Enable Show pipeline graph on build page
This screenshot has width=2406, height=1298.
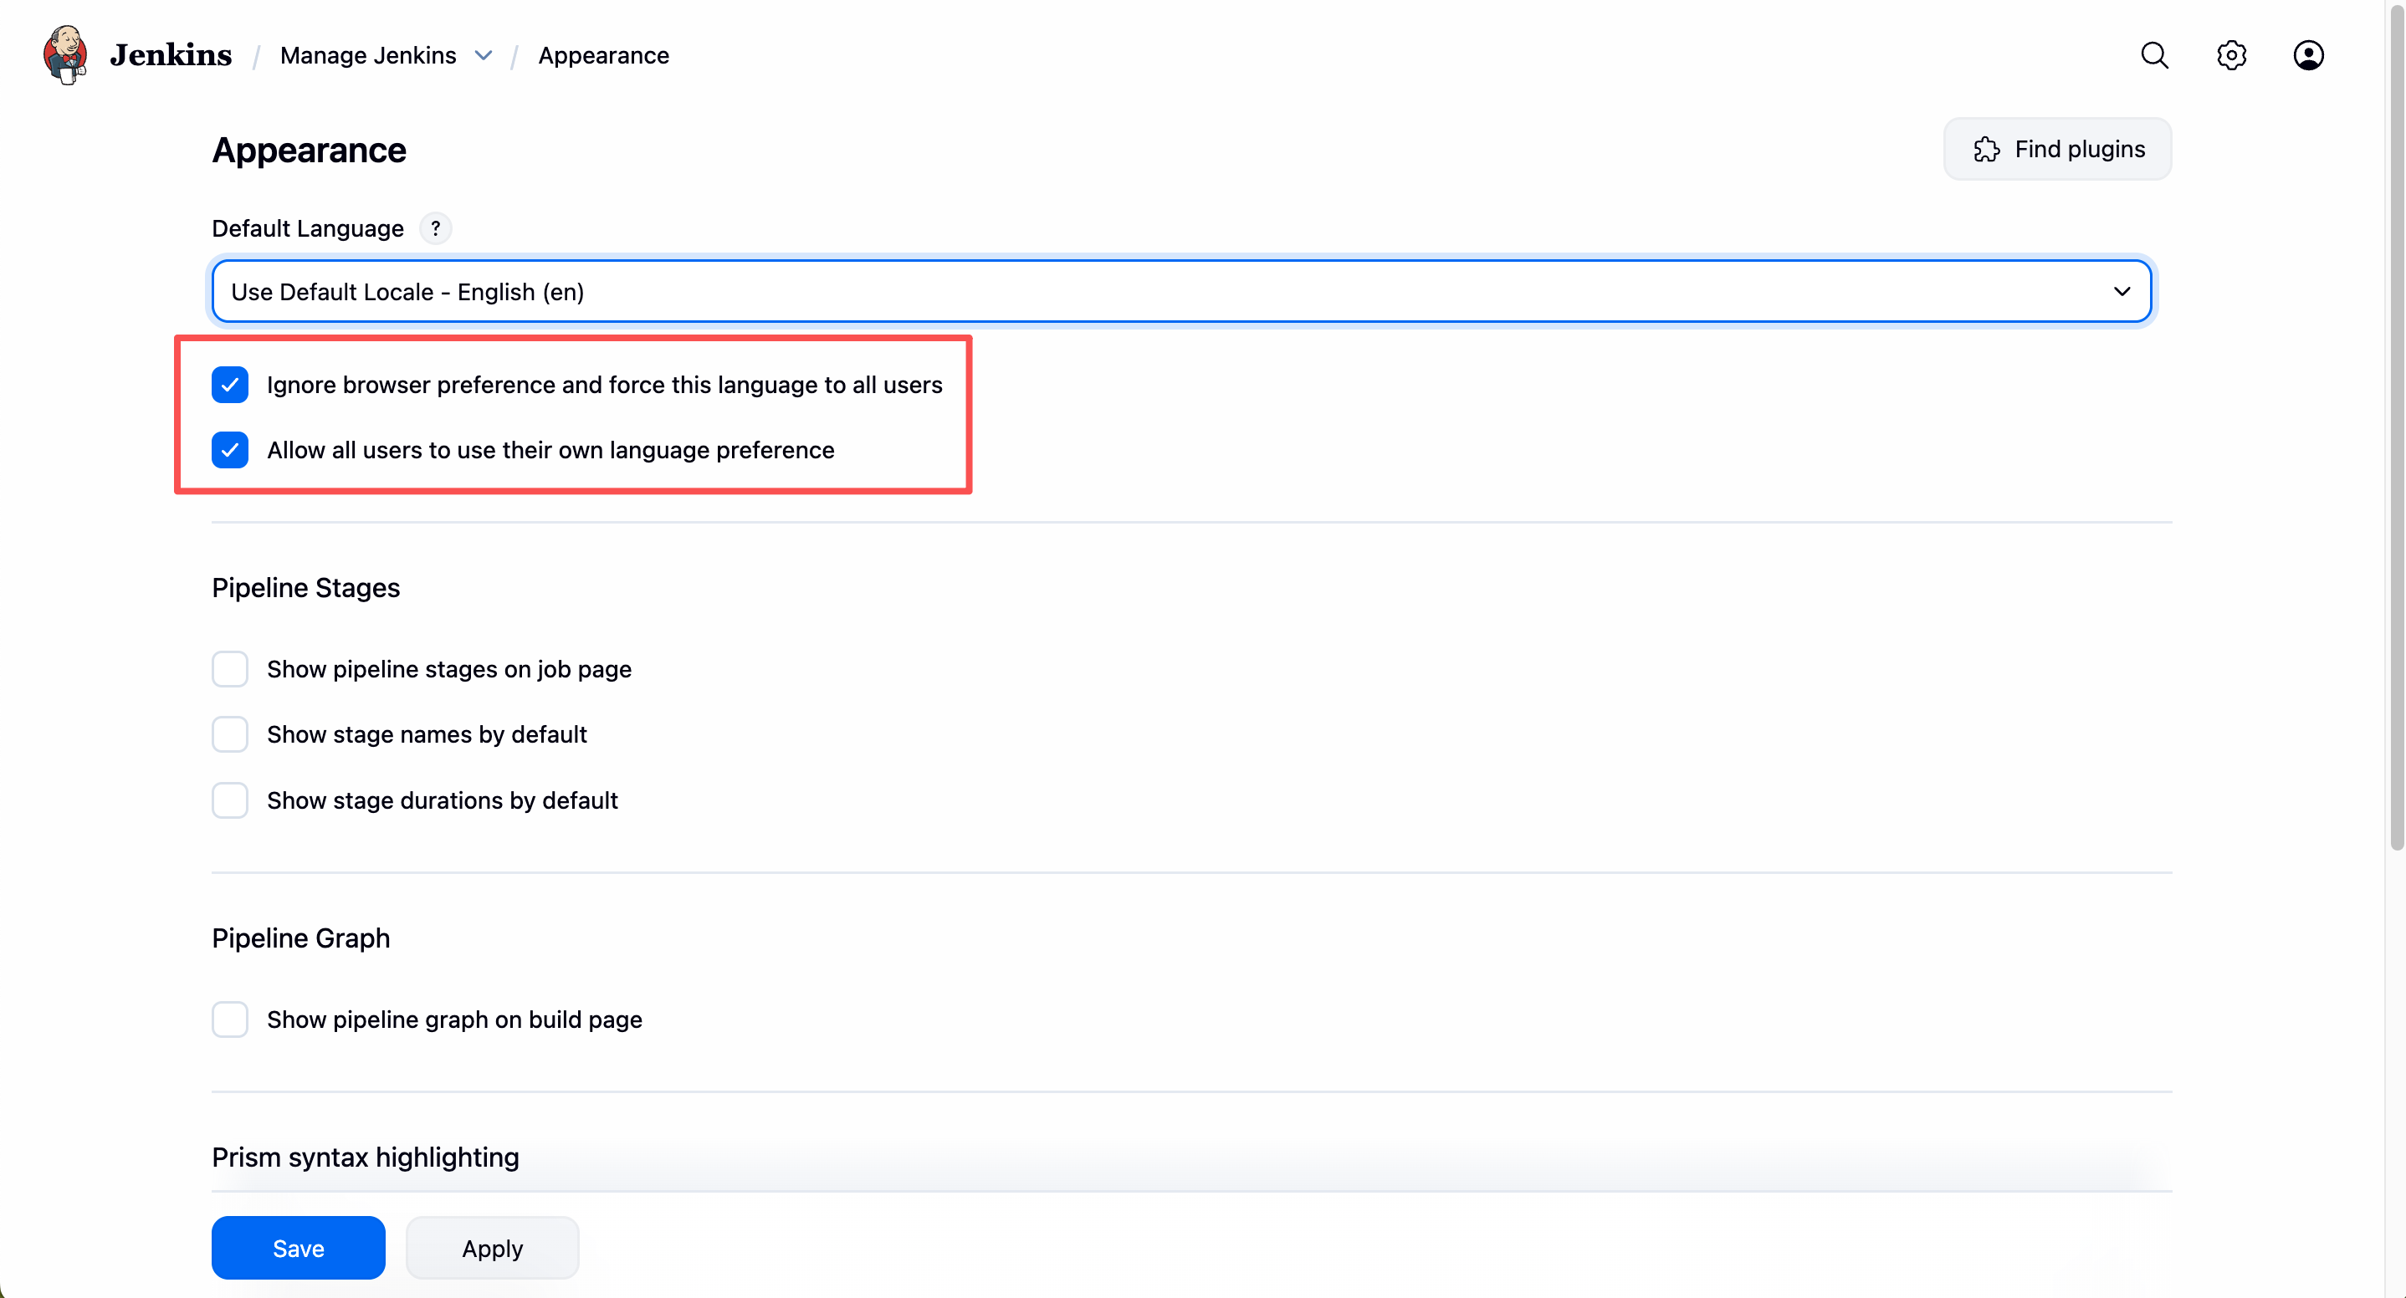tap(230, 1019)
